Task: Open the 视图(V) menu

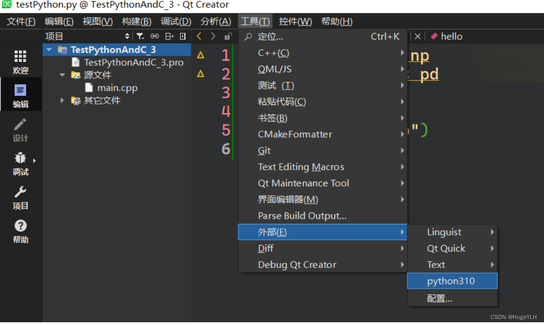Action: tap(97, 22)
